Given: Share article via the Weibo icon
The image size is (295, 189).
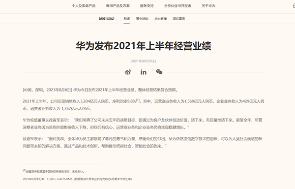Looking at the screenshot, I should click(128, 72).
